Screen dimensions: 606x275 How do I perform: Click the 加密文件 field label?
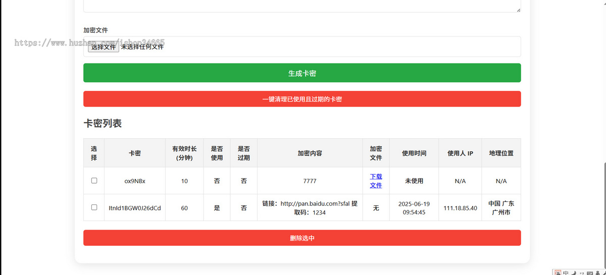(95, 30)
